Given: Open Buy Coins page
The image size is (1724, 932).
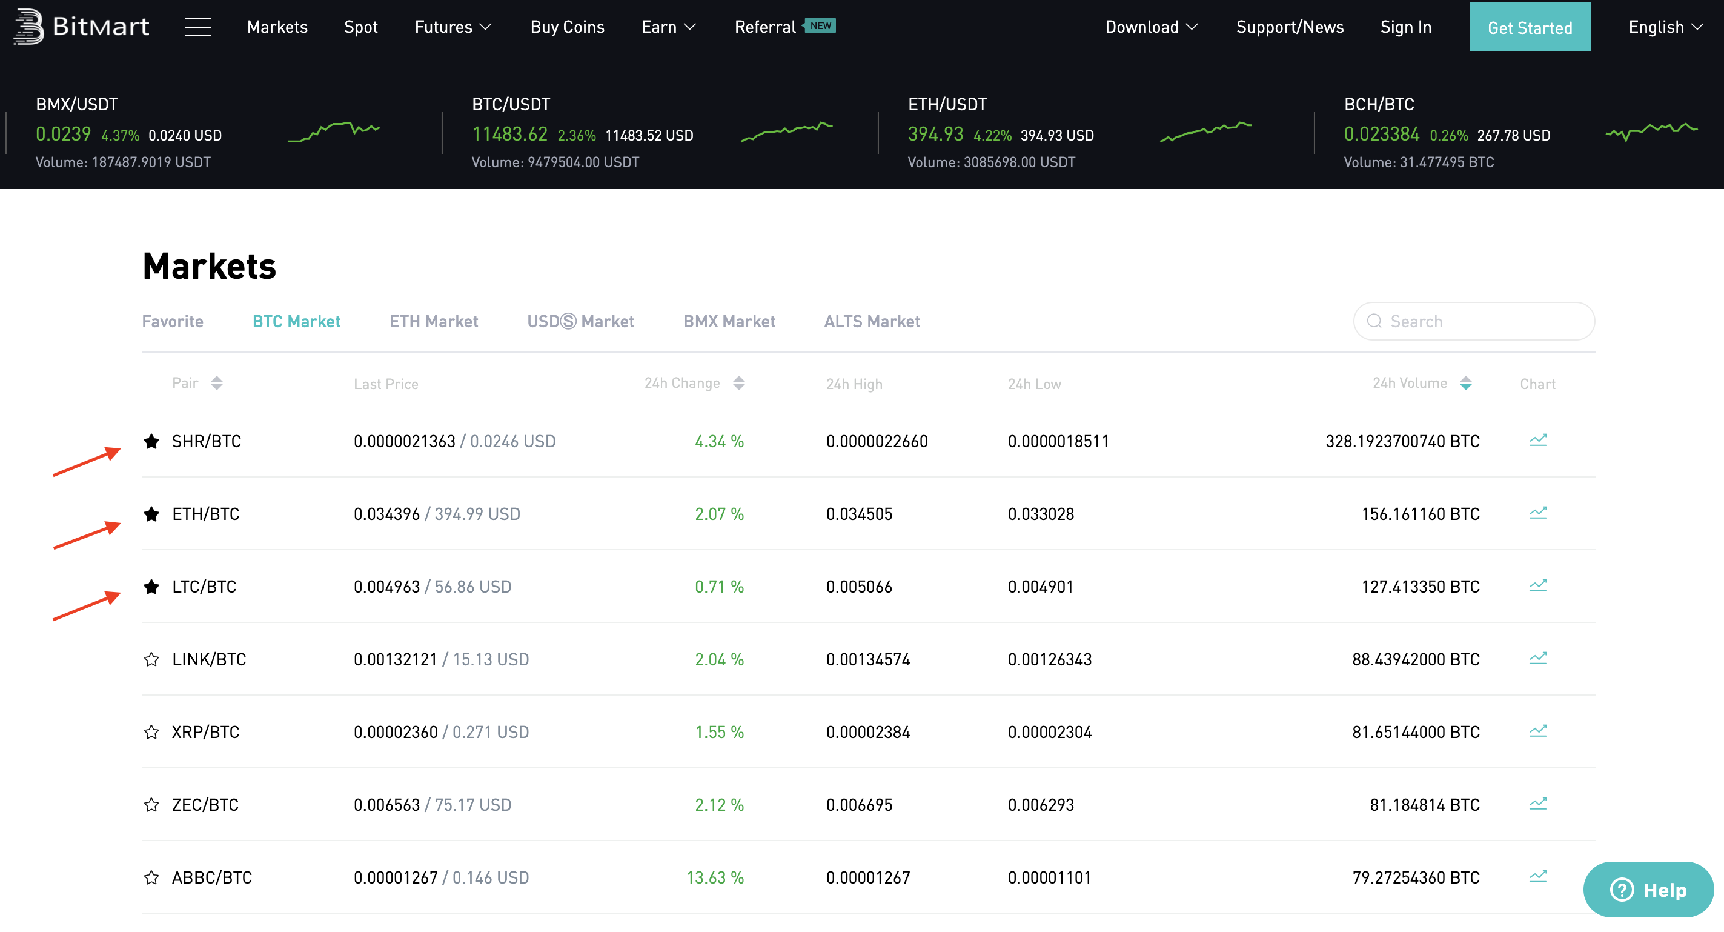Looking at the screenshot, I should (x=567, y=27).
